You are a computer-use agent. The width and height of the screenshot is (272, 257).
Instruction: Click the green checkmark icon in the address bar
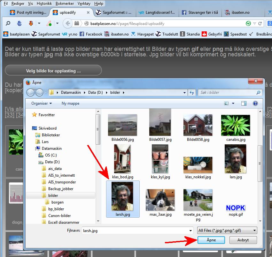point(248,23)
